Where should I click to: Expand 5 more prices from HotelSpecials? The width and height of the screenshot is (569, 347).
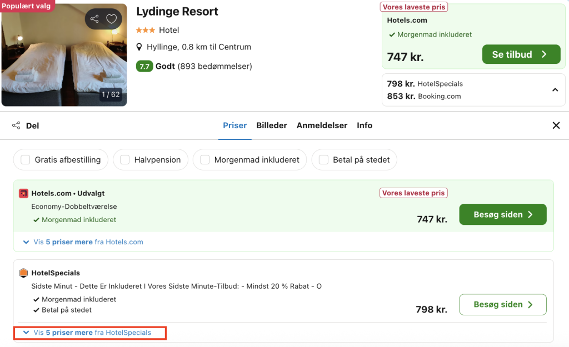92,333
